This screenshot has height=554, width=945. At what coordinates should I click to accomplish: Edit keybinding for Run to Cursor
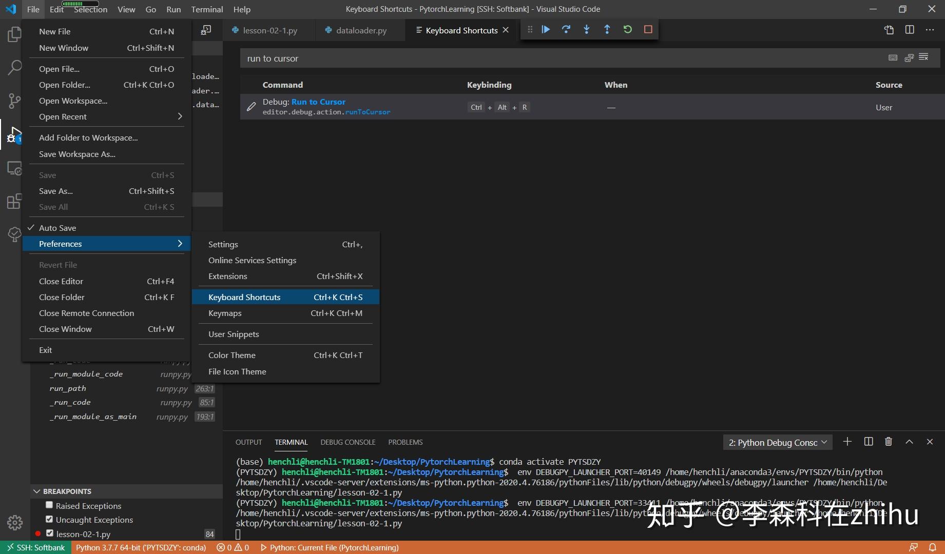click(x=251, y=107)
